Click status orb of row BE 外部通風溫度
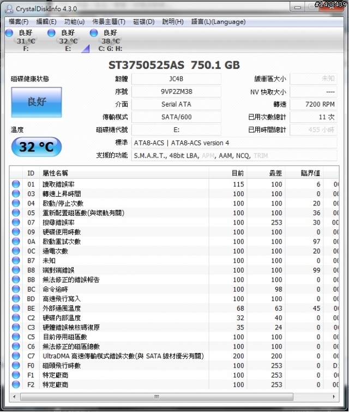 click(x=16, y=308)
